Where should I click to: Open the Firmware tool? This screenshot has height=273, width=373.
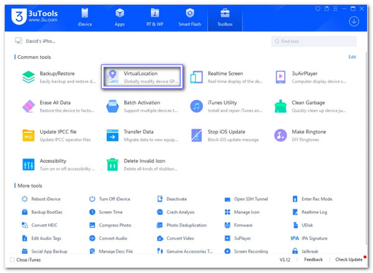[238, 225]
